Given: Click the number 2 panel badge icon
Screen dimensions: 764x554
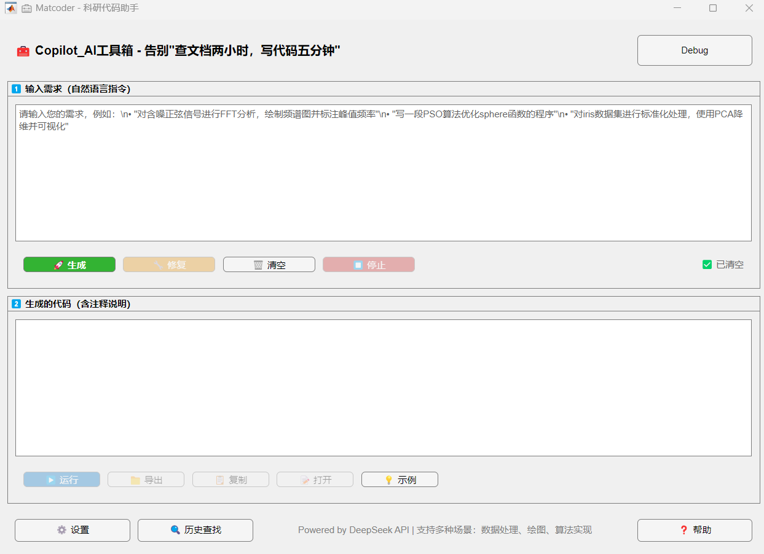Looking at the screenshot, I should pos(17,304).
